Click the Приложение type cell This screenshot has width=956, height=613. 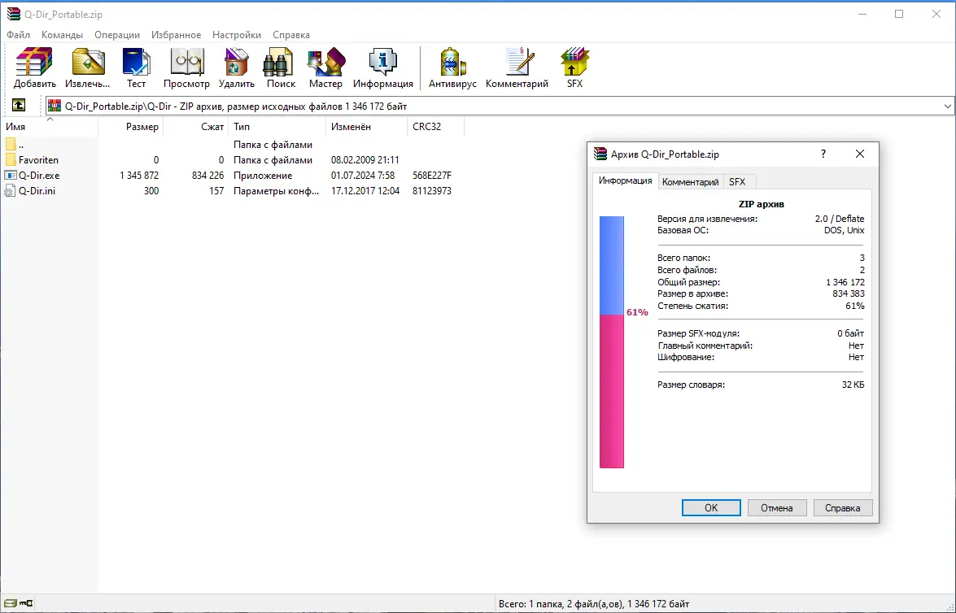263,176
